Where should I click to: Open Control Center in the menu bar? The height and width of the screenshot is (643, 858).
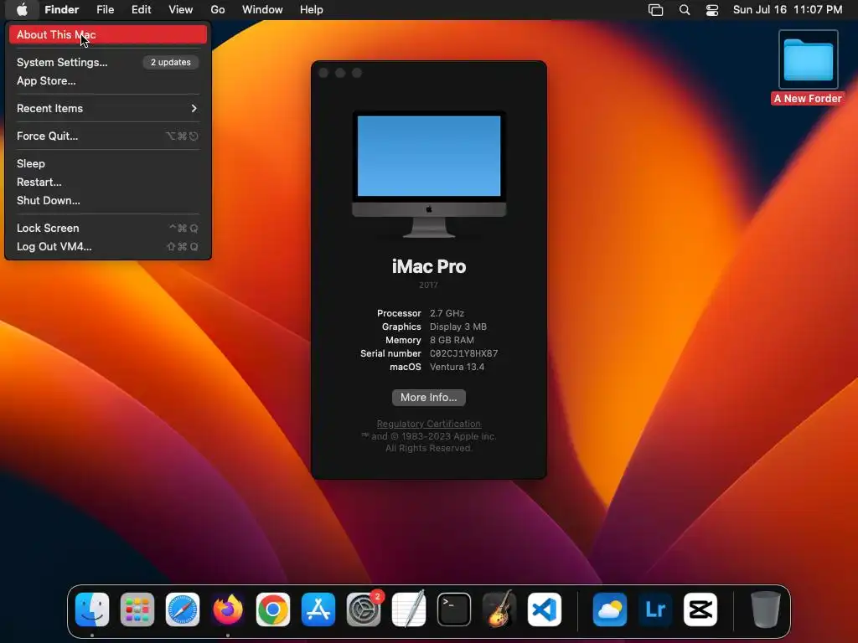[712, 9]
